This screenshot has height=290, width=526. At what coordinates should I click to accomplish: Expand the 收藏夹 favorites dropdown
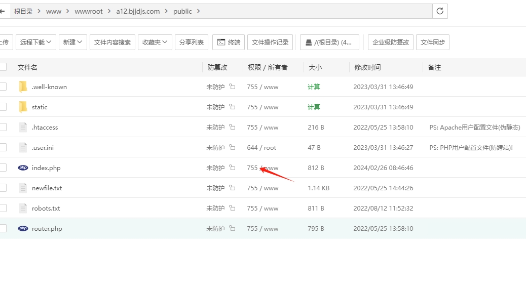[155, 42]
